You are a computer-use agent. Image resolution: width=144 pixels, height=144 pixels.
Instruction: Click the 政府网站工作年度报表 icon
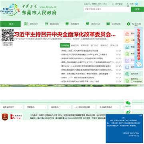point(127,80)
